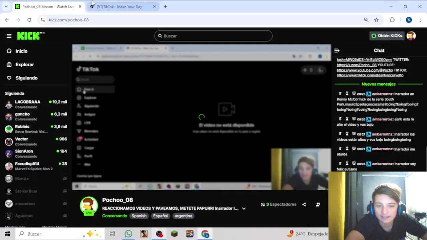
Task: Bookmark this page with star
Action: pos(376,20)
